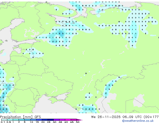The height and width of the screenshot is (123, 159).
Task: Click the over-50 mm arrow tip of legend
Action: (79, 120)
